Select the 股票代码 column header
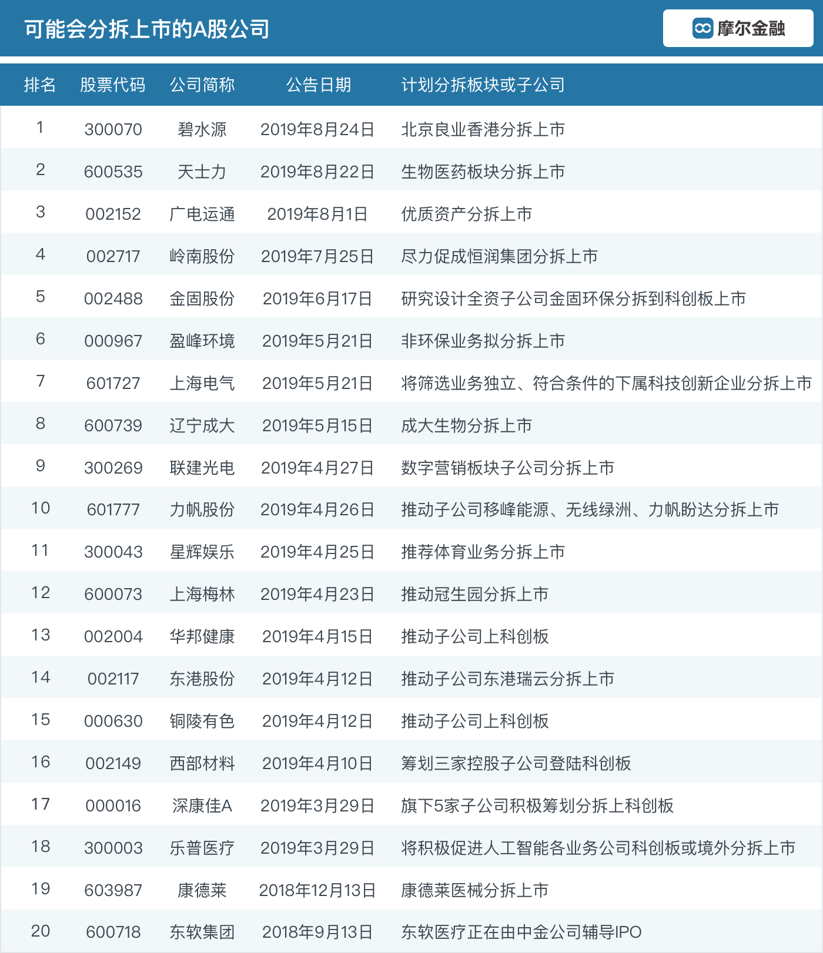This screenshot has width=823, height=953. tap(113, 85)
